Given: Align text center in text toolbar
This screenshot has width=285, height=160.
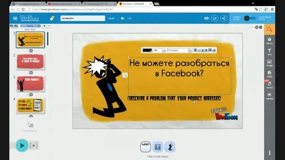Looking at the screenshot, I should [x=210, y=50].
